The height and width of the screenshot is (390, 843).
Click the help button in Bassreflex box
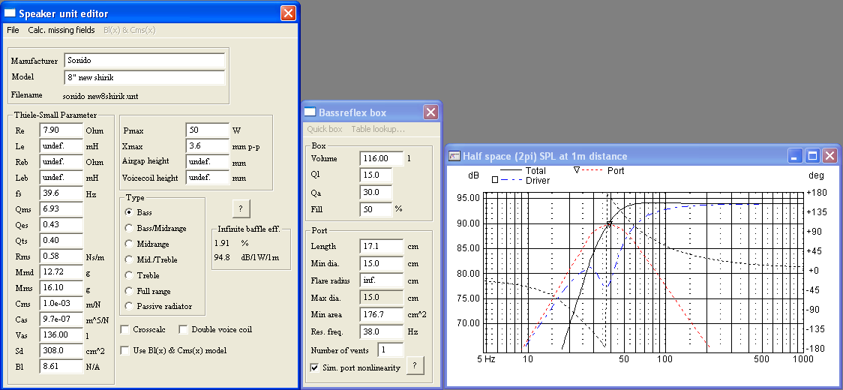point(415,365)
